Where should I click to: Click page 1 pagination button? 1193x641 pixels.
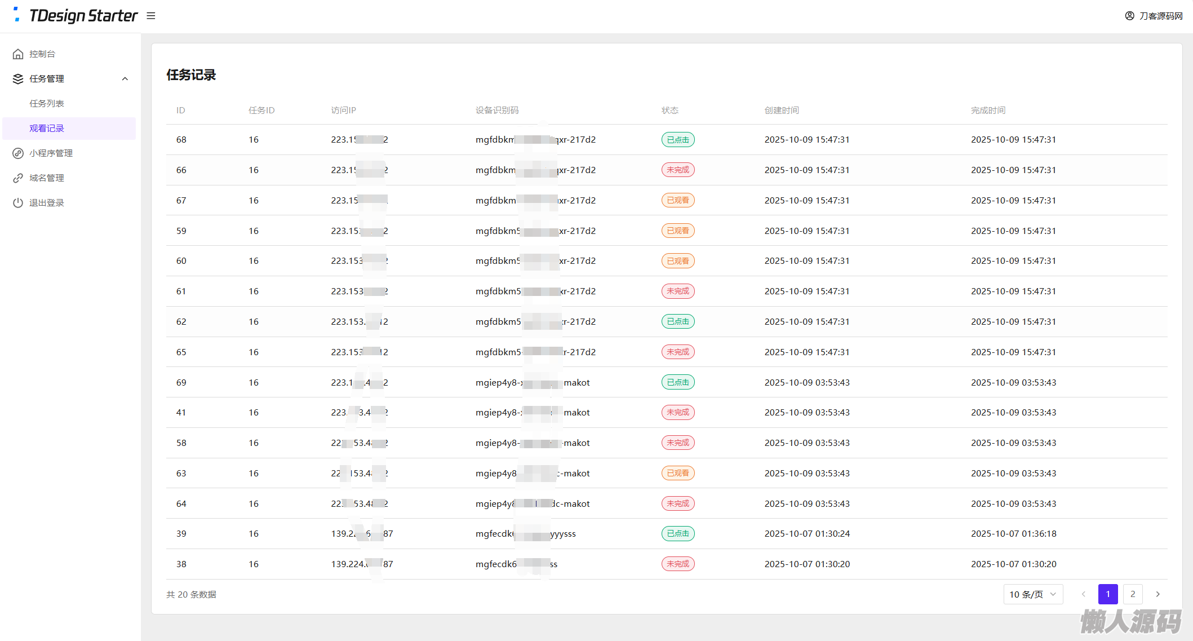pos(1108,594)
